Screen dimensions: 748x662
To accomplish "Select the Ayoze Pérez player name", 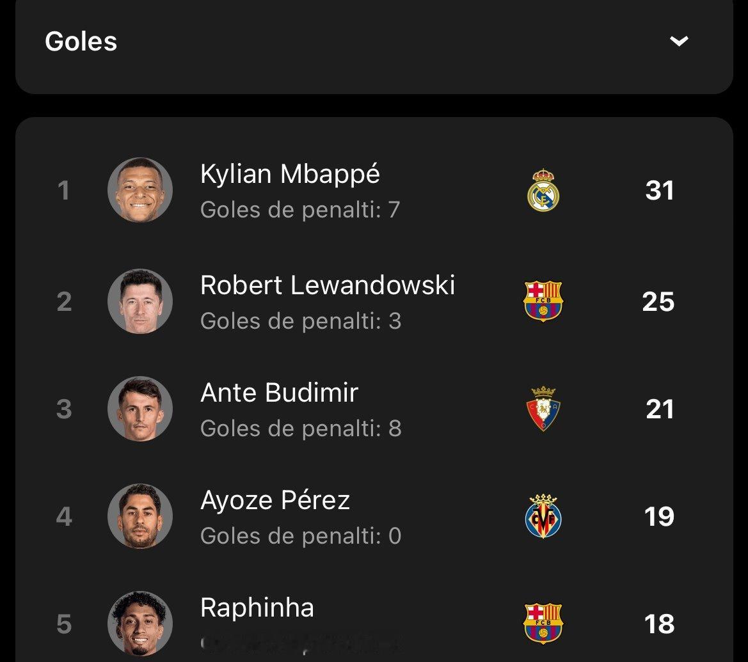I will (275, 500).
